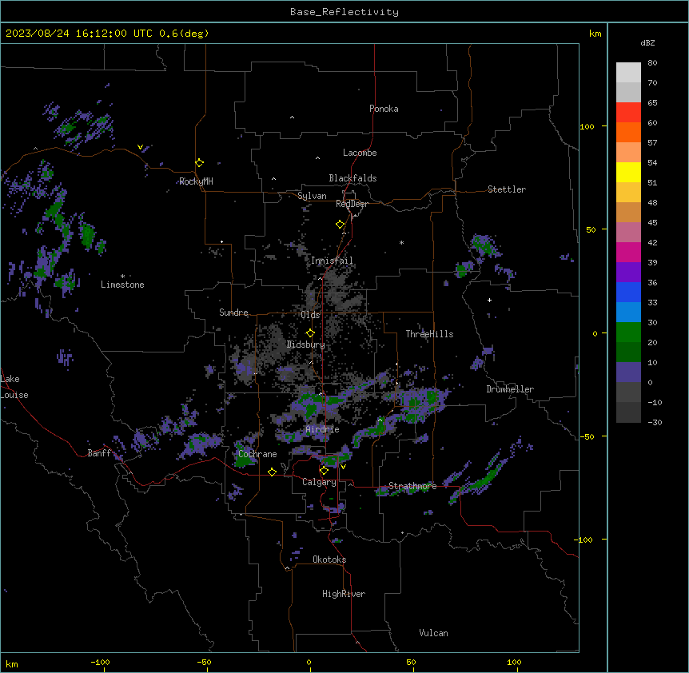Click the HighRiver town label

point(344,594)
